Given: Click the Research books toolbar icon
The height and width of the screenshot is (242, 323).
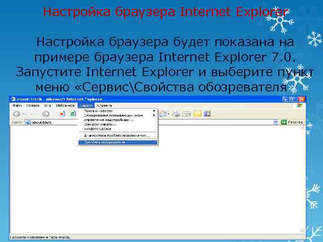Looking at the screenshot, I should coord(208,113).
